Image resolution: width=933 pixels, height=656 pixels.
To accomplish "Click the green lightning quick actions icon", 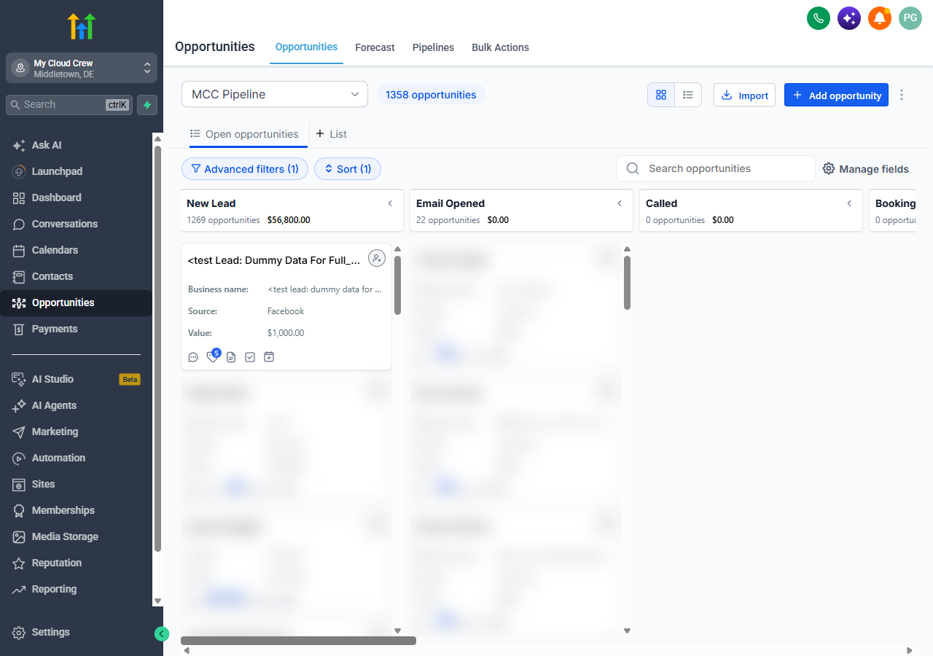I will [x=147, y=105].
